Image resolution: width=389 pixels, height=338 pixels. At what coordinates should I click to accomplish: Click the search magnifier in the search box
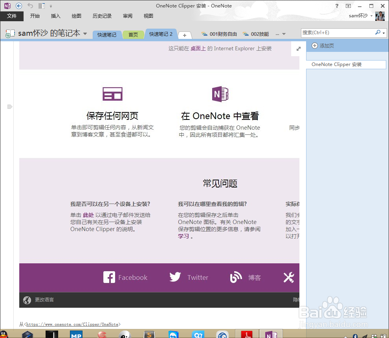[377, 33]
